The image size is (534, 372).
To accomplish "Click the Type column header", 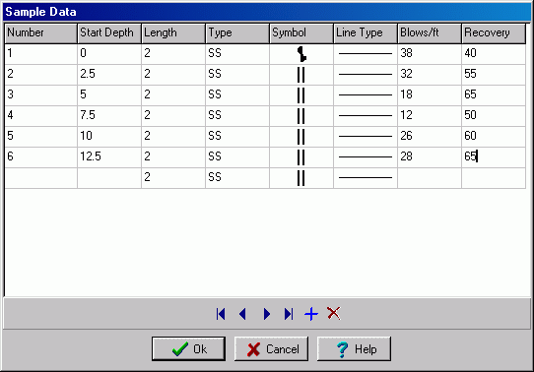I will [237, 33].
